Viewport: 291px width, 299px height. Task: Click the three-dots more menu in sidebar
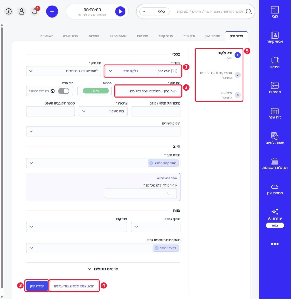click(275, 244)
